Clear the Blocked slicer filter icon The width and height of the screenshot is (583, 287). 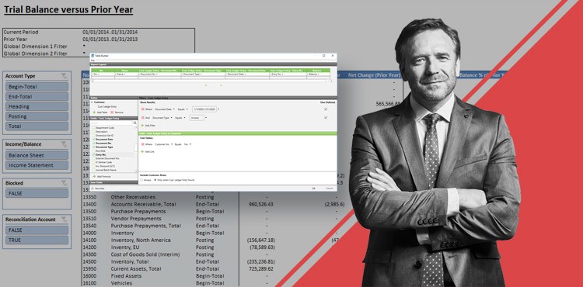tap(65, 183)
